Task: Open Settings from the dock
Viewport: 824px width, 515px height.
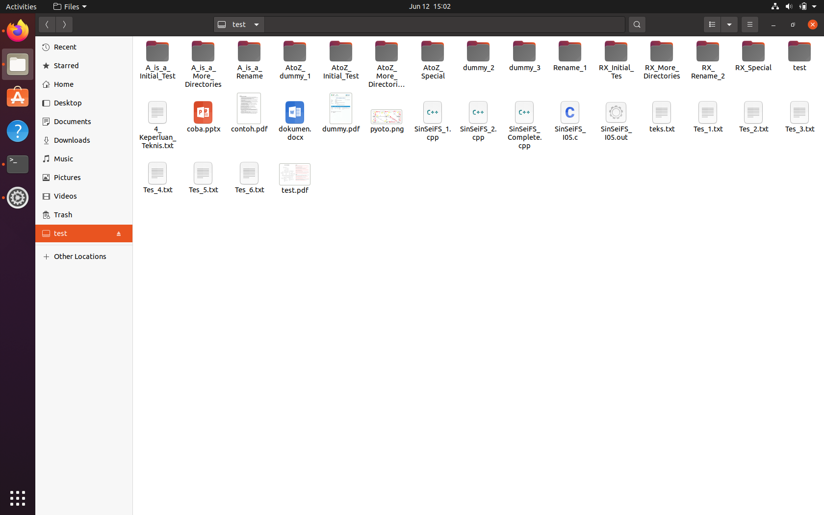Action: pyautogui.click(x=17, y=198)
